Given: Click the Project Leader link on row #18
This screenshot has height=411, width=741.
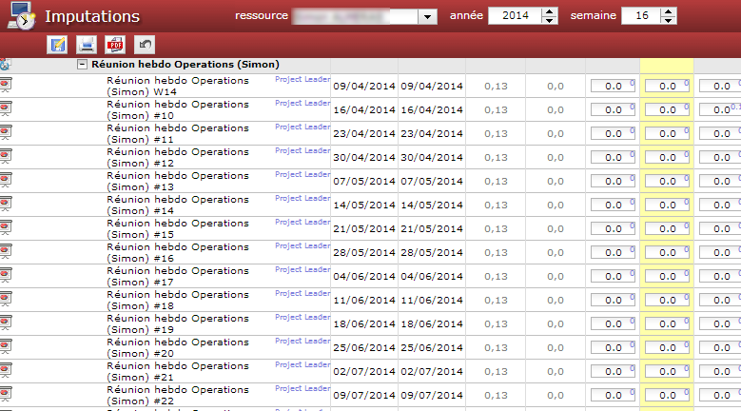Looking at the screenshot, I should coord(302,294).
